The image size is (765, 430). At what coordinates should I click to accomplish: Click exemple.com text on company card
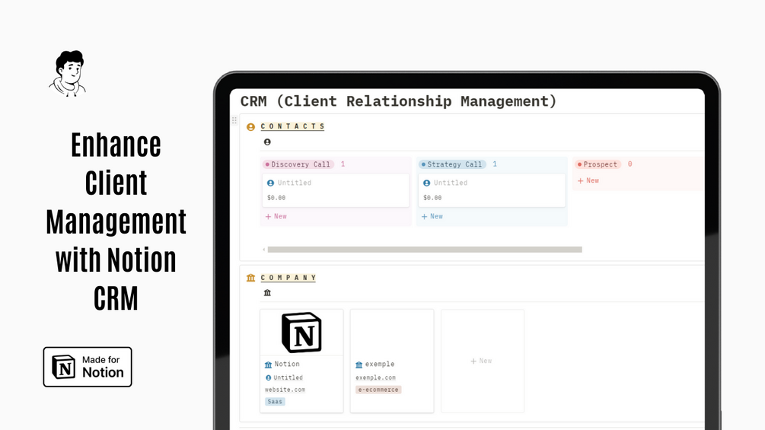coord(375,377)
